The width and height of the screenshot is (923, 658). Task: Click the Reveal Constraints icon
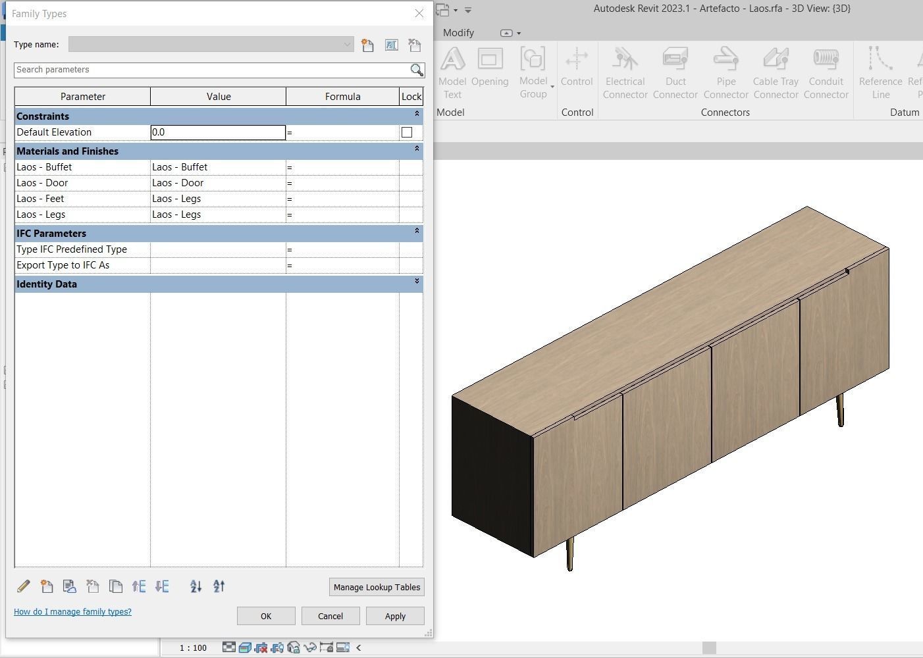click(x=327, y=647)
